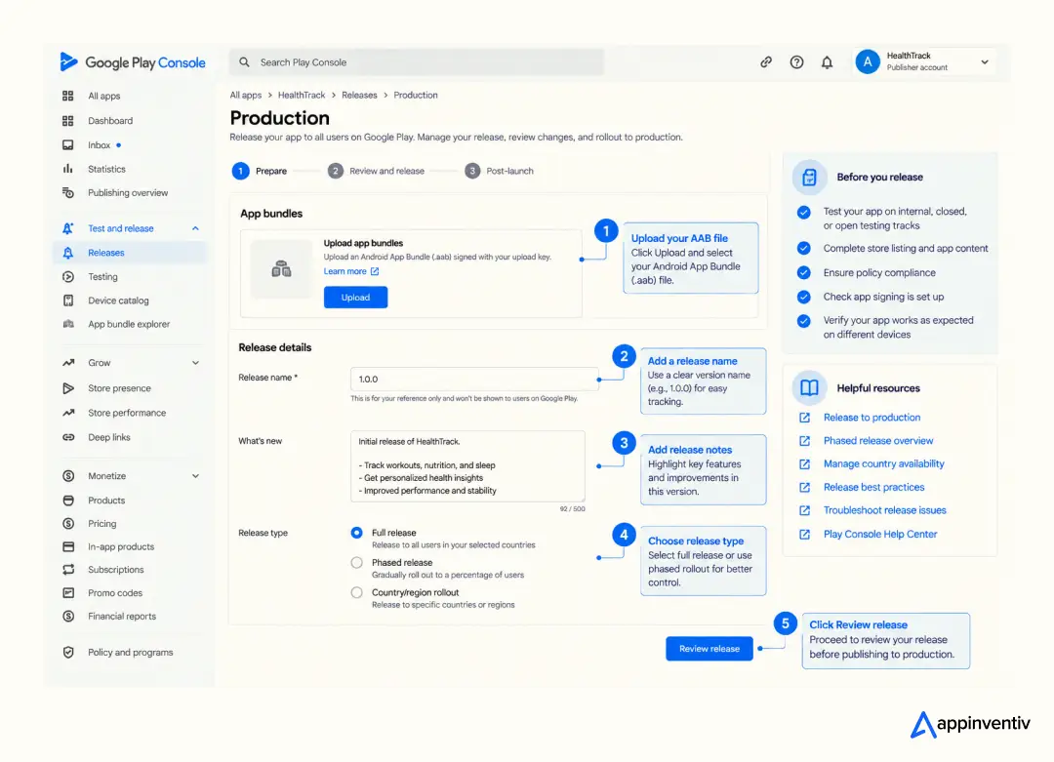
Task: Click the Policy and programs shield icon
Action: click(68, 653)
